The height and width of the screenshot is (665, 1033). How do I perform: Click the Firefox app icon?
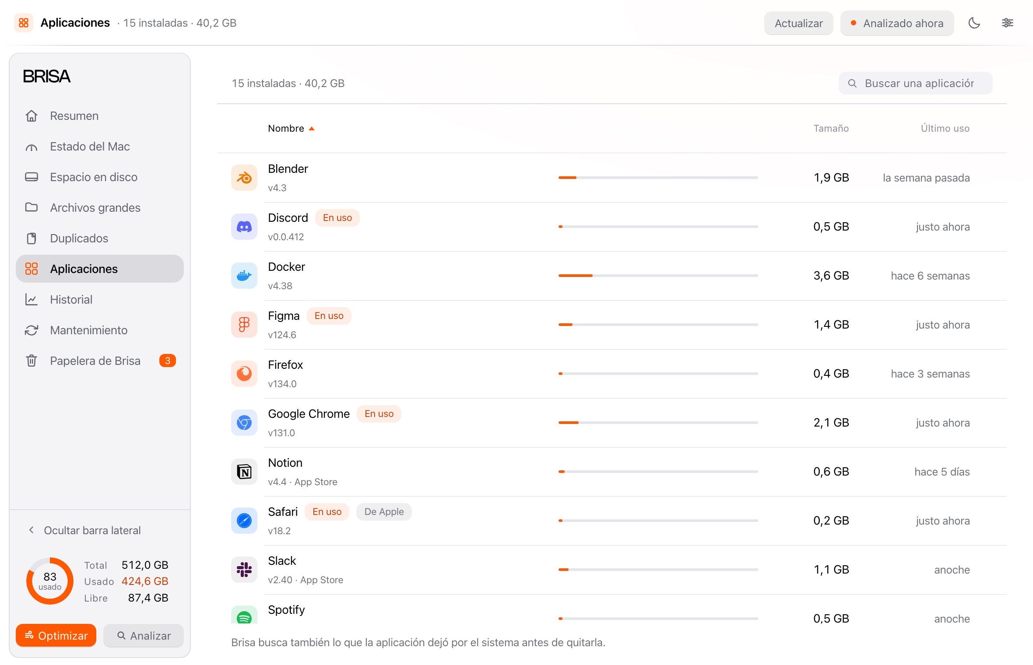[x=244, y=374]
